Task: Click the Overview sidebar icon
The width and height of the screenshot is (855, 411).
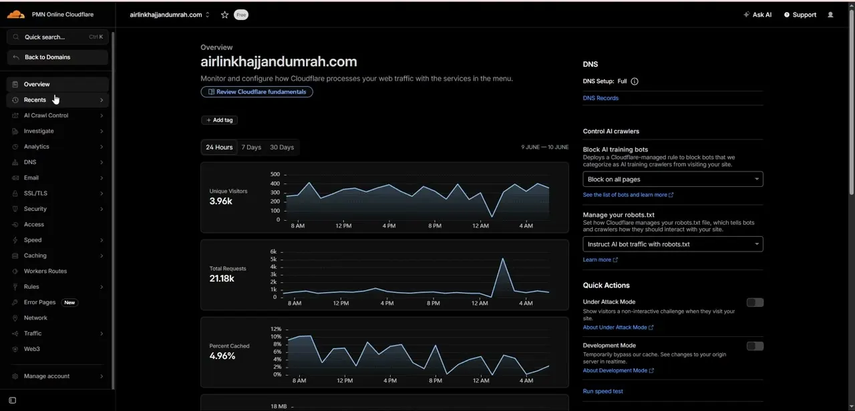Action: (x=15, y=84)
